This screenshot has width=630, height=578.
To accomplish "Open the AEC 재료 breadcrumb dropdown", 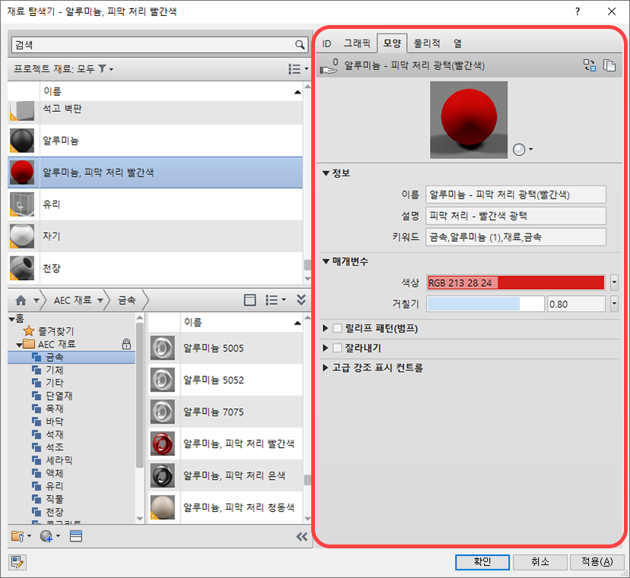I will pyautogui.click(x=100, y=300).
